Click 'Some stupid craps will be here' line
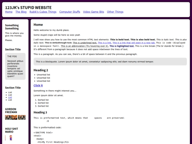This screenshot has height=144, width=192. 57,35
